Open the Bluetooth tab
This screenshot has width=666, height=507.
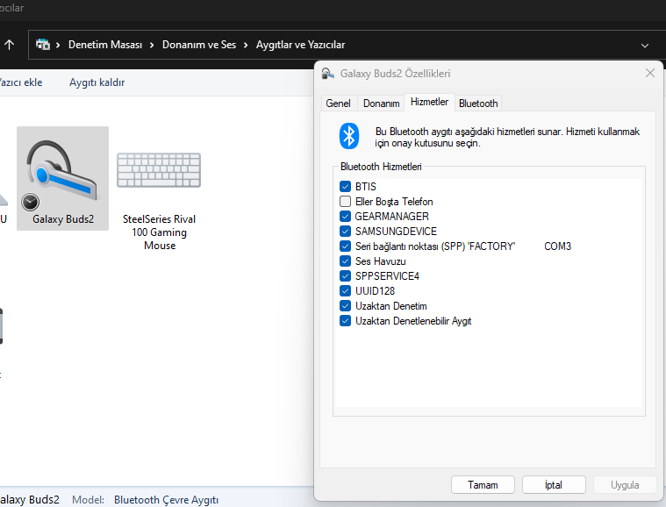pos(478,104)
